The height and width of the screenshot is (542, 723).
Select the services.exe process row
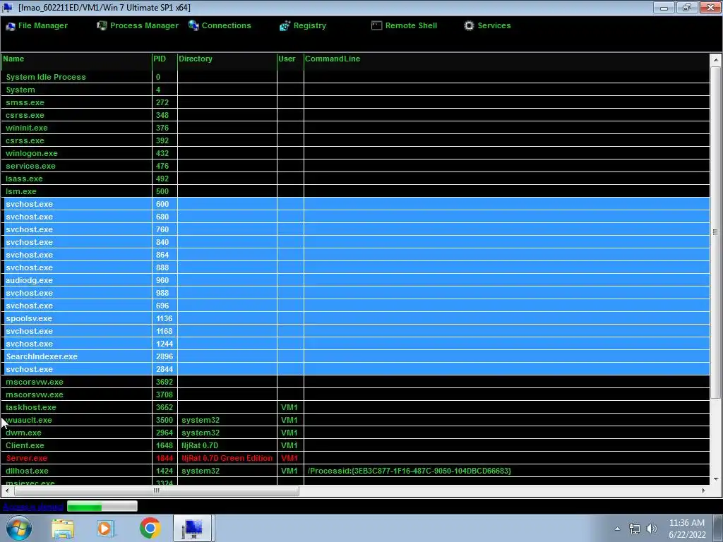355,166
